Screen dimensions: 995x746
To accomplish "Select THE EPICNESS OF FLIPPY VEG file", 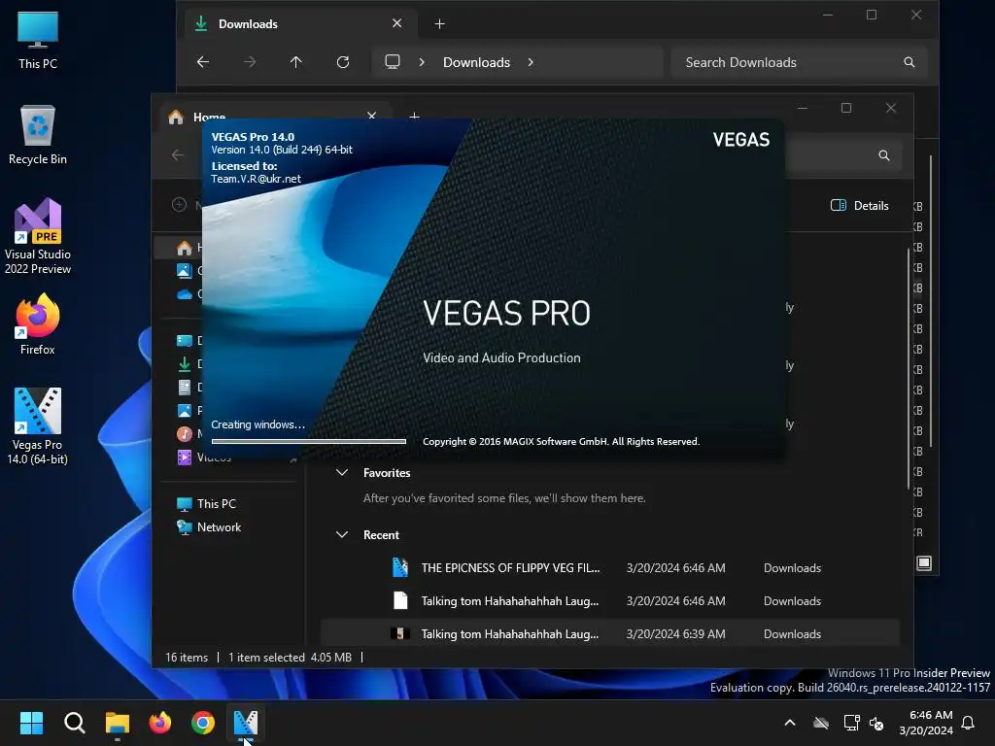I will 610,567.
